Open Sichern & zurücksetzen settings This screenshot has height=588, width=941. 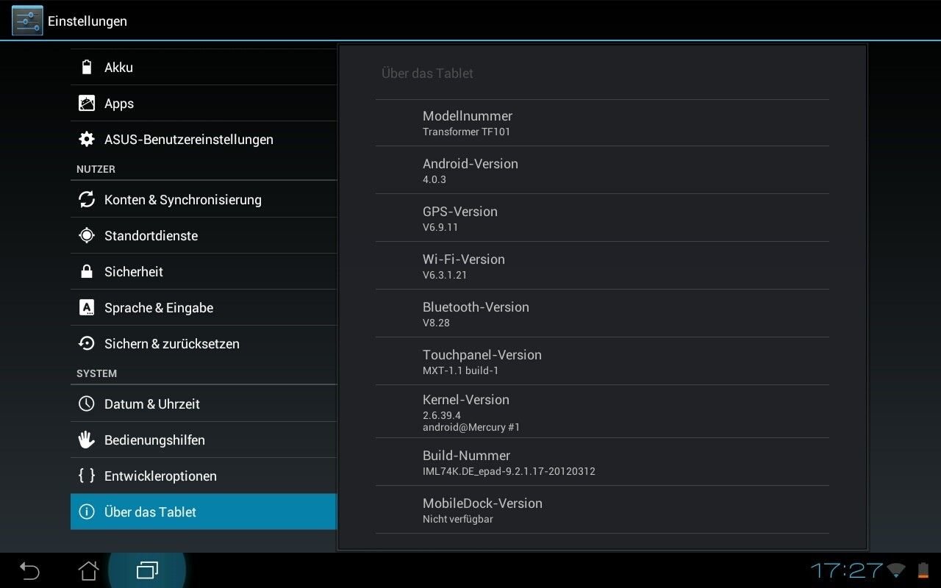point(204,343)
